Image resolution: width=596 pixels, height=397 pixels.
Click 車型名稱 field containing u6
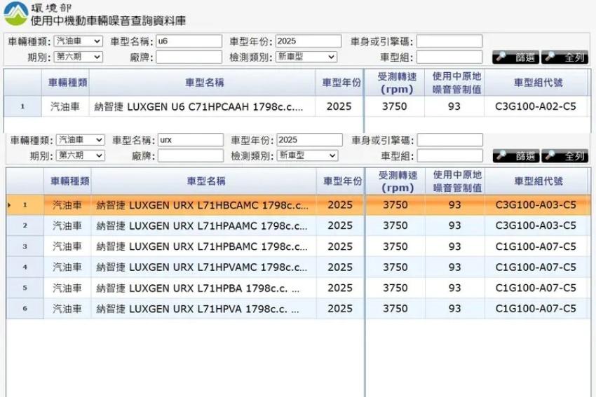point(189,41)
